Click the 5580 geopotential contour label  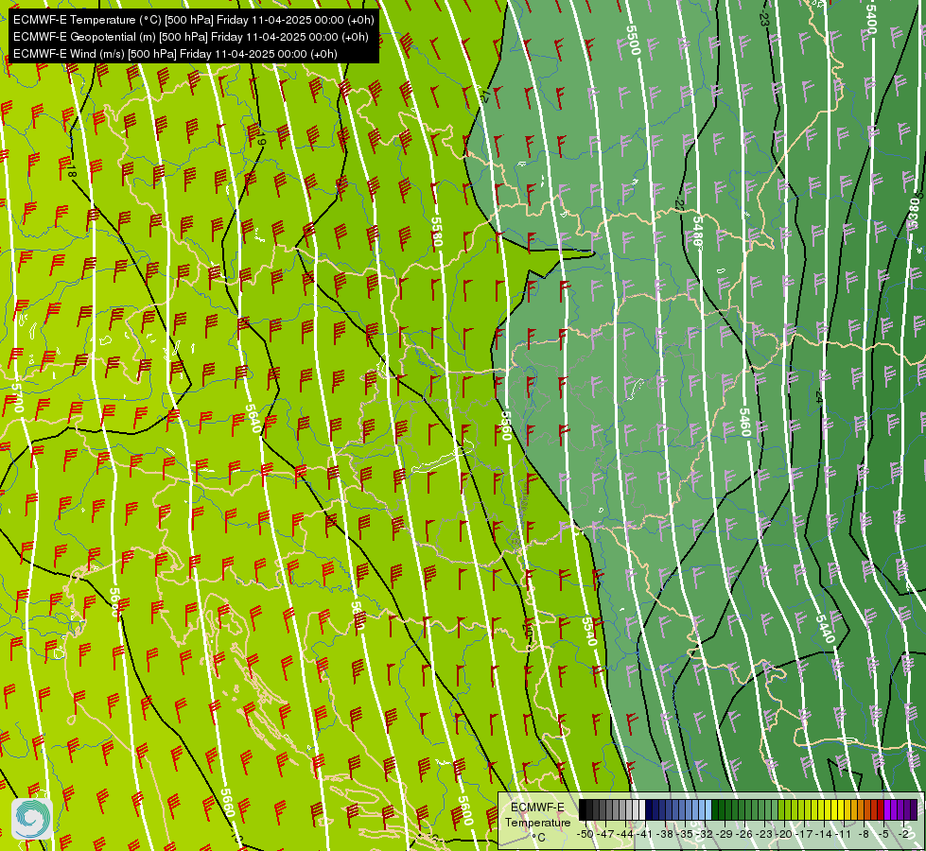(437, 232)
